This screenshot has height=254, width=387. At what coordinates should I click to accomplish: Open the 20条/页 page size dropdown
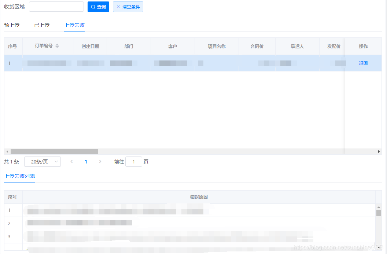click(x=43, y=162)
